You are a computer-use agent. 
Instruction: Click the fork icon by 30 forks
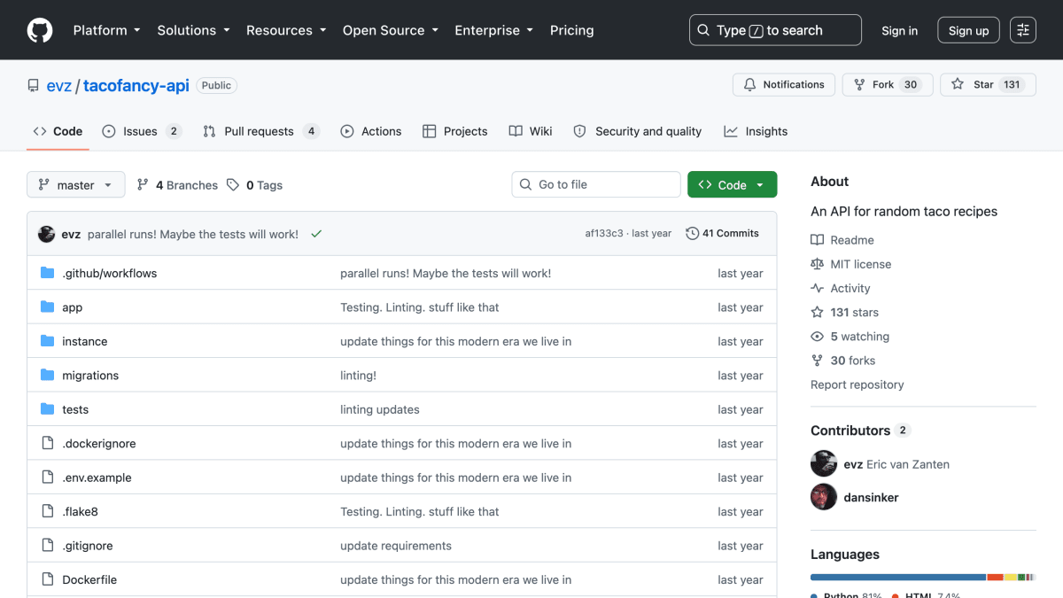pos(817,361)
